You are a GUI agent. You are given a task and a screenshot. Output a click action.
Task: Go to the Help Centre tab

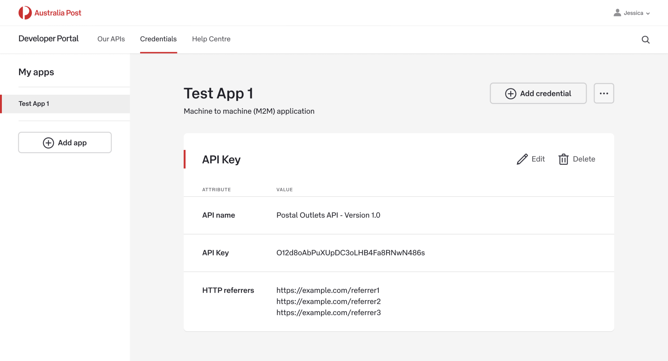[x=211, y=39]
